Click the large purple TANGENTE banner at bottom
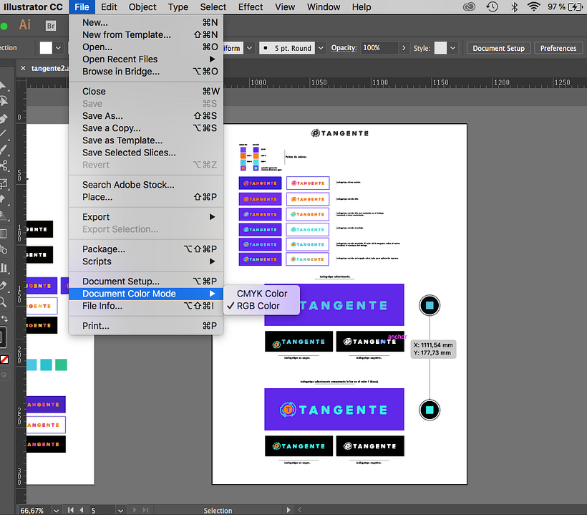587x515 pixels. [334, 410]
